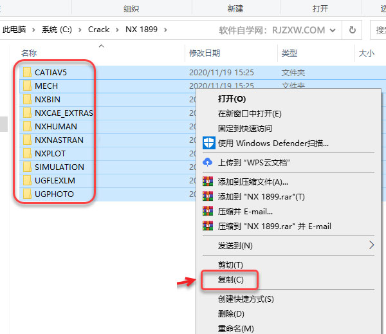Image resolution: width=386 pixels, height=334 pixels.
Task: Click the search input field
Action: [378, 30]
